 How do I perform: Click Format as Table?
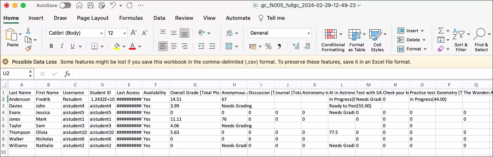(357, 40)
